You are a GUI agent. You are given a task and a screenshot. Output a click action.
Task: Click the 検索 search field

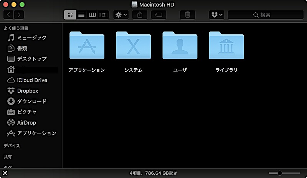click(266, 15)
